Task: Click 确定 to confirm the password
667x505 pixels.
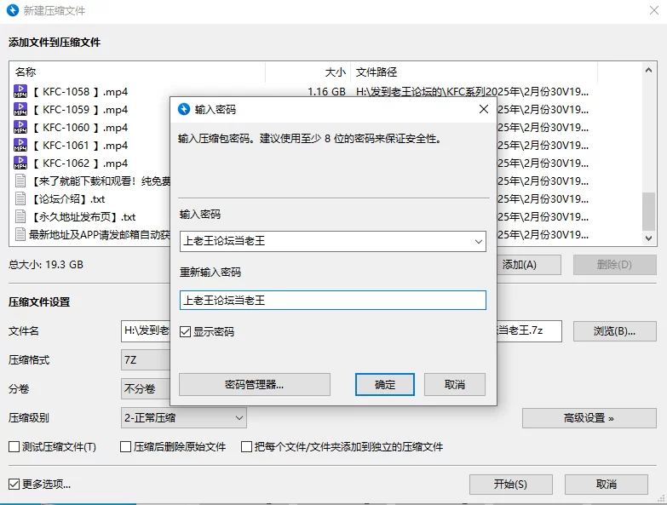Action: click(385, 385)
